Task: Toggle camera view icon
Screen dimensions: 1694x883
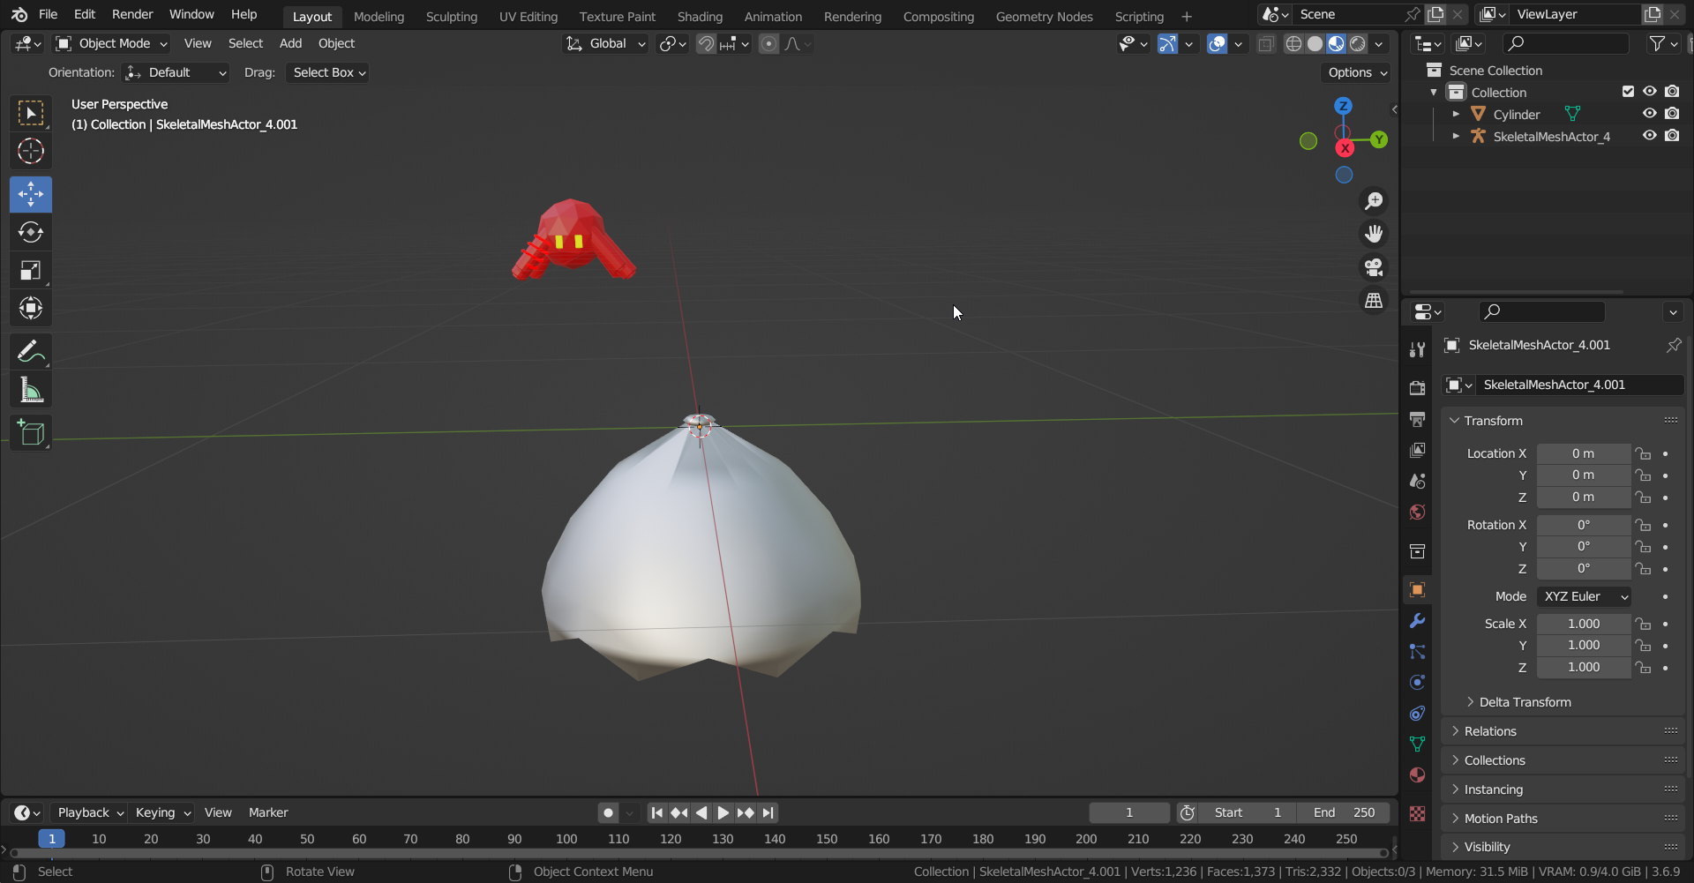Action: point(1374,267)
